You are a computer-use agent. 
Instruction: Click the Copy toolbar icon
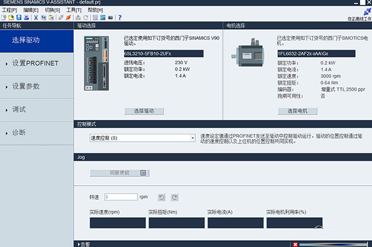[x=43, y=17]
